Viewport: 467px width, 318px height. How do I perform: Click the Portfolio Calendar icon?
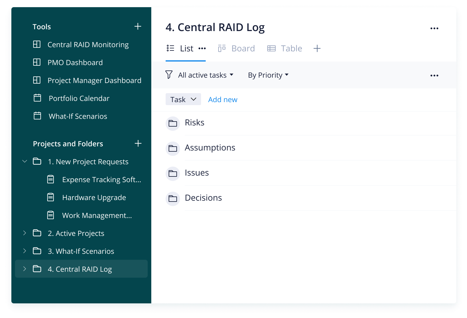tap(37, 98)
